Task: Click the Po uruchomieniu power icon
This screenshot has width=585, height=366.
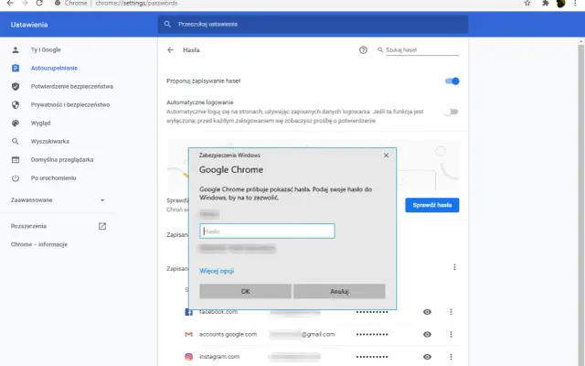Action: click(x=16, y=178)
